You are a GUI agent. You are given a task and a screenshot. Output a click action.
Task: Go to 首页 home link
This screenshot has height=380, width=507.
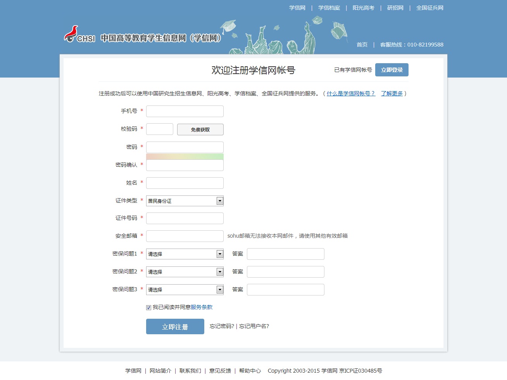(362, 45)
